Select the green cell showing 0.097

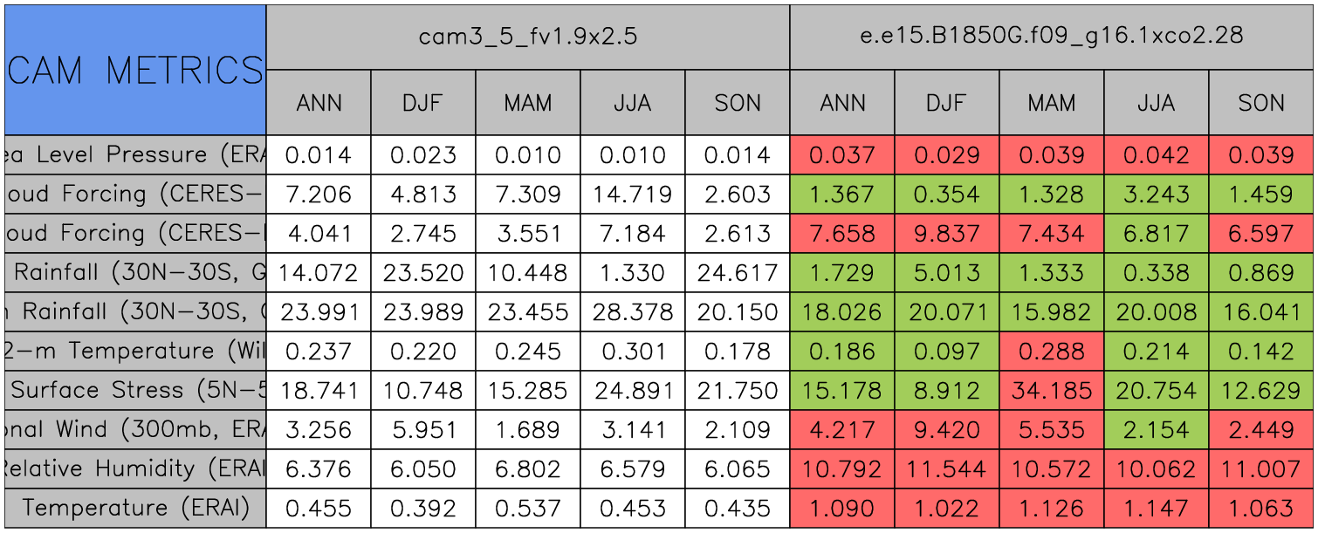[946, 351]
